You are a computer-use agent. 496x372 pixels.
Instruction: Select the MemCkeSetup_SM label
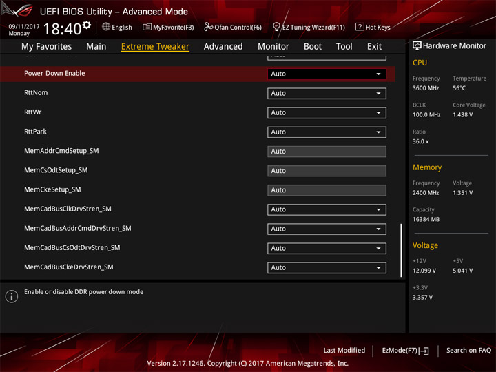click(x=52, y=189)
